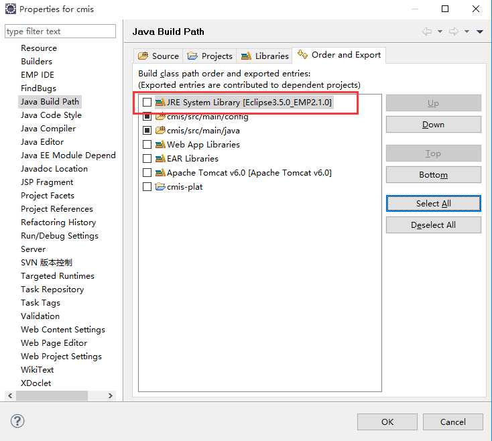Select XDoclet in the tree

(x=36, y=383)
